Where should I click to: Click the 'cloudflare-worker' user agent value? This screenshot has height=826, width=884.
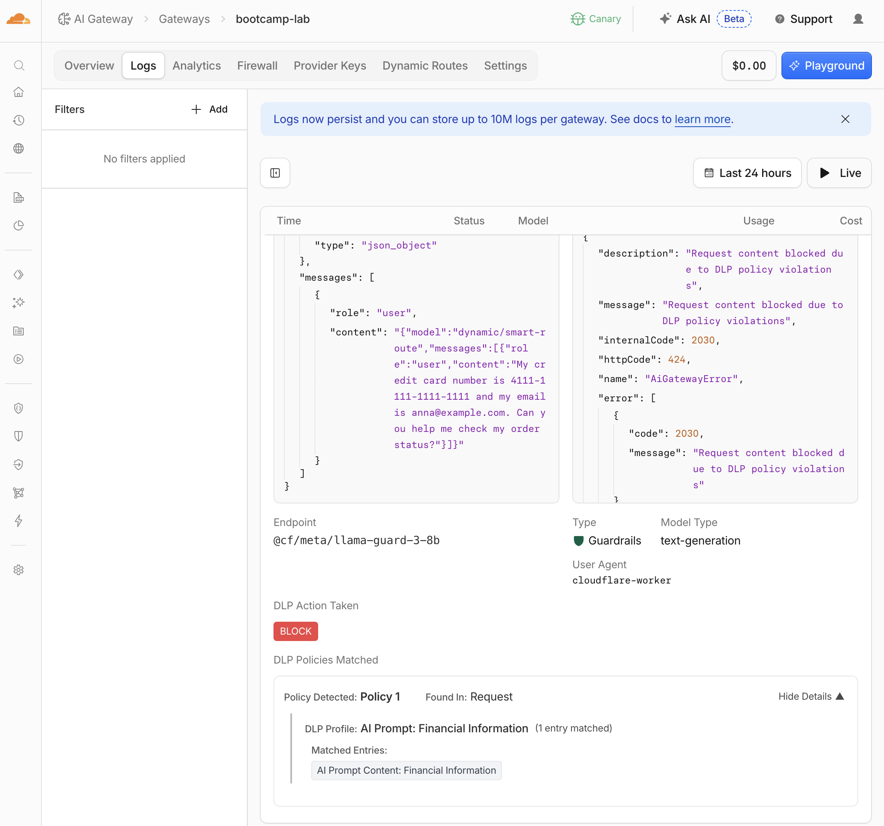(x=622, y=580)
